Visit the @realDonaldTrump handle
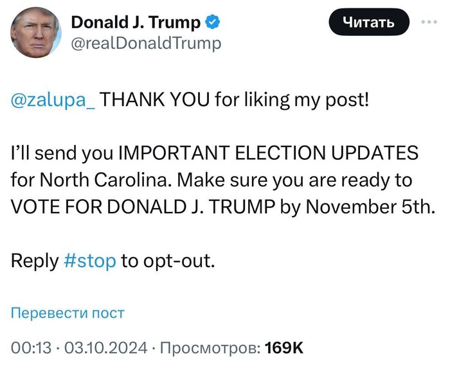This screenshot has width=450, height=366. (145, 43)
